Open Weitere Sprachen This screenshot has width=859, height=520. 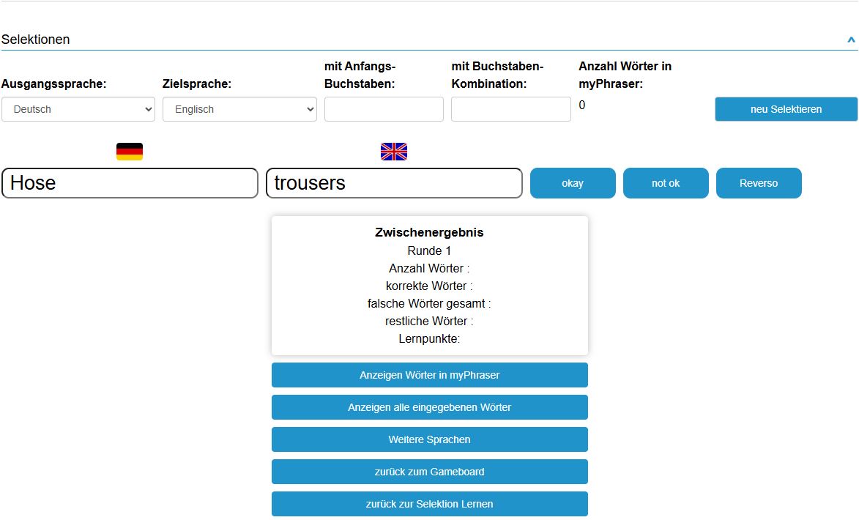pos(429,439)
